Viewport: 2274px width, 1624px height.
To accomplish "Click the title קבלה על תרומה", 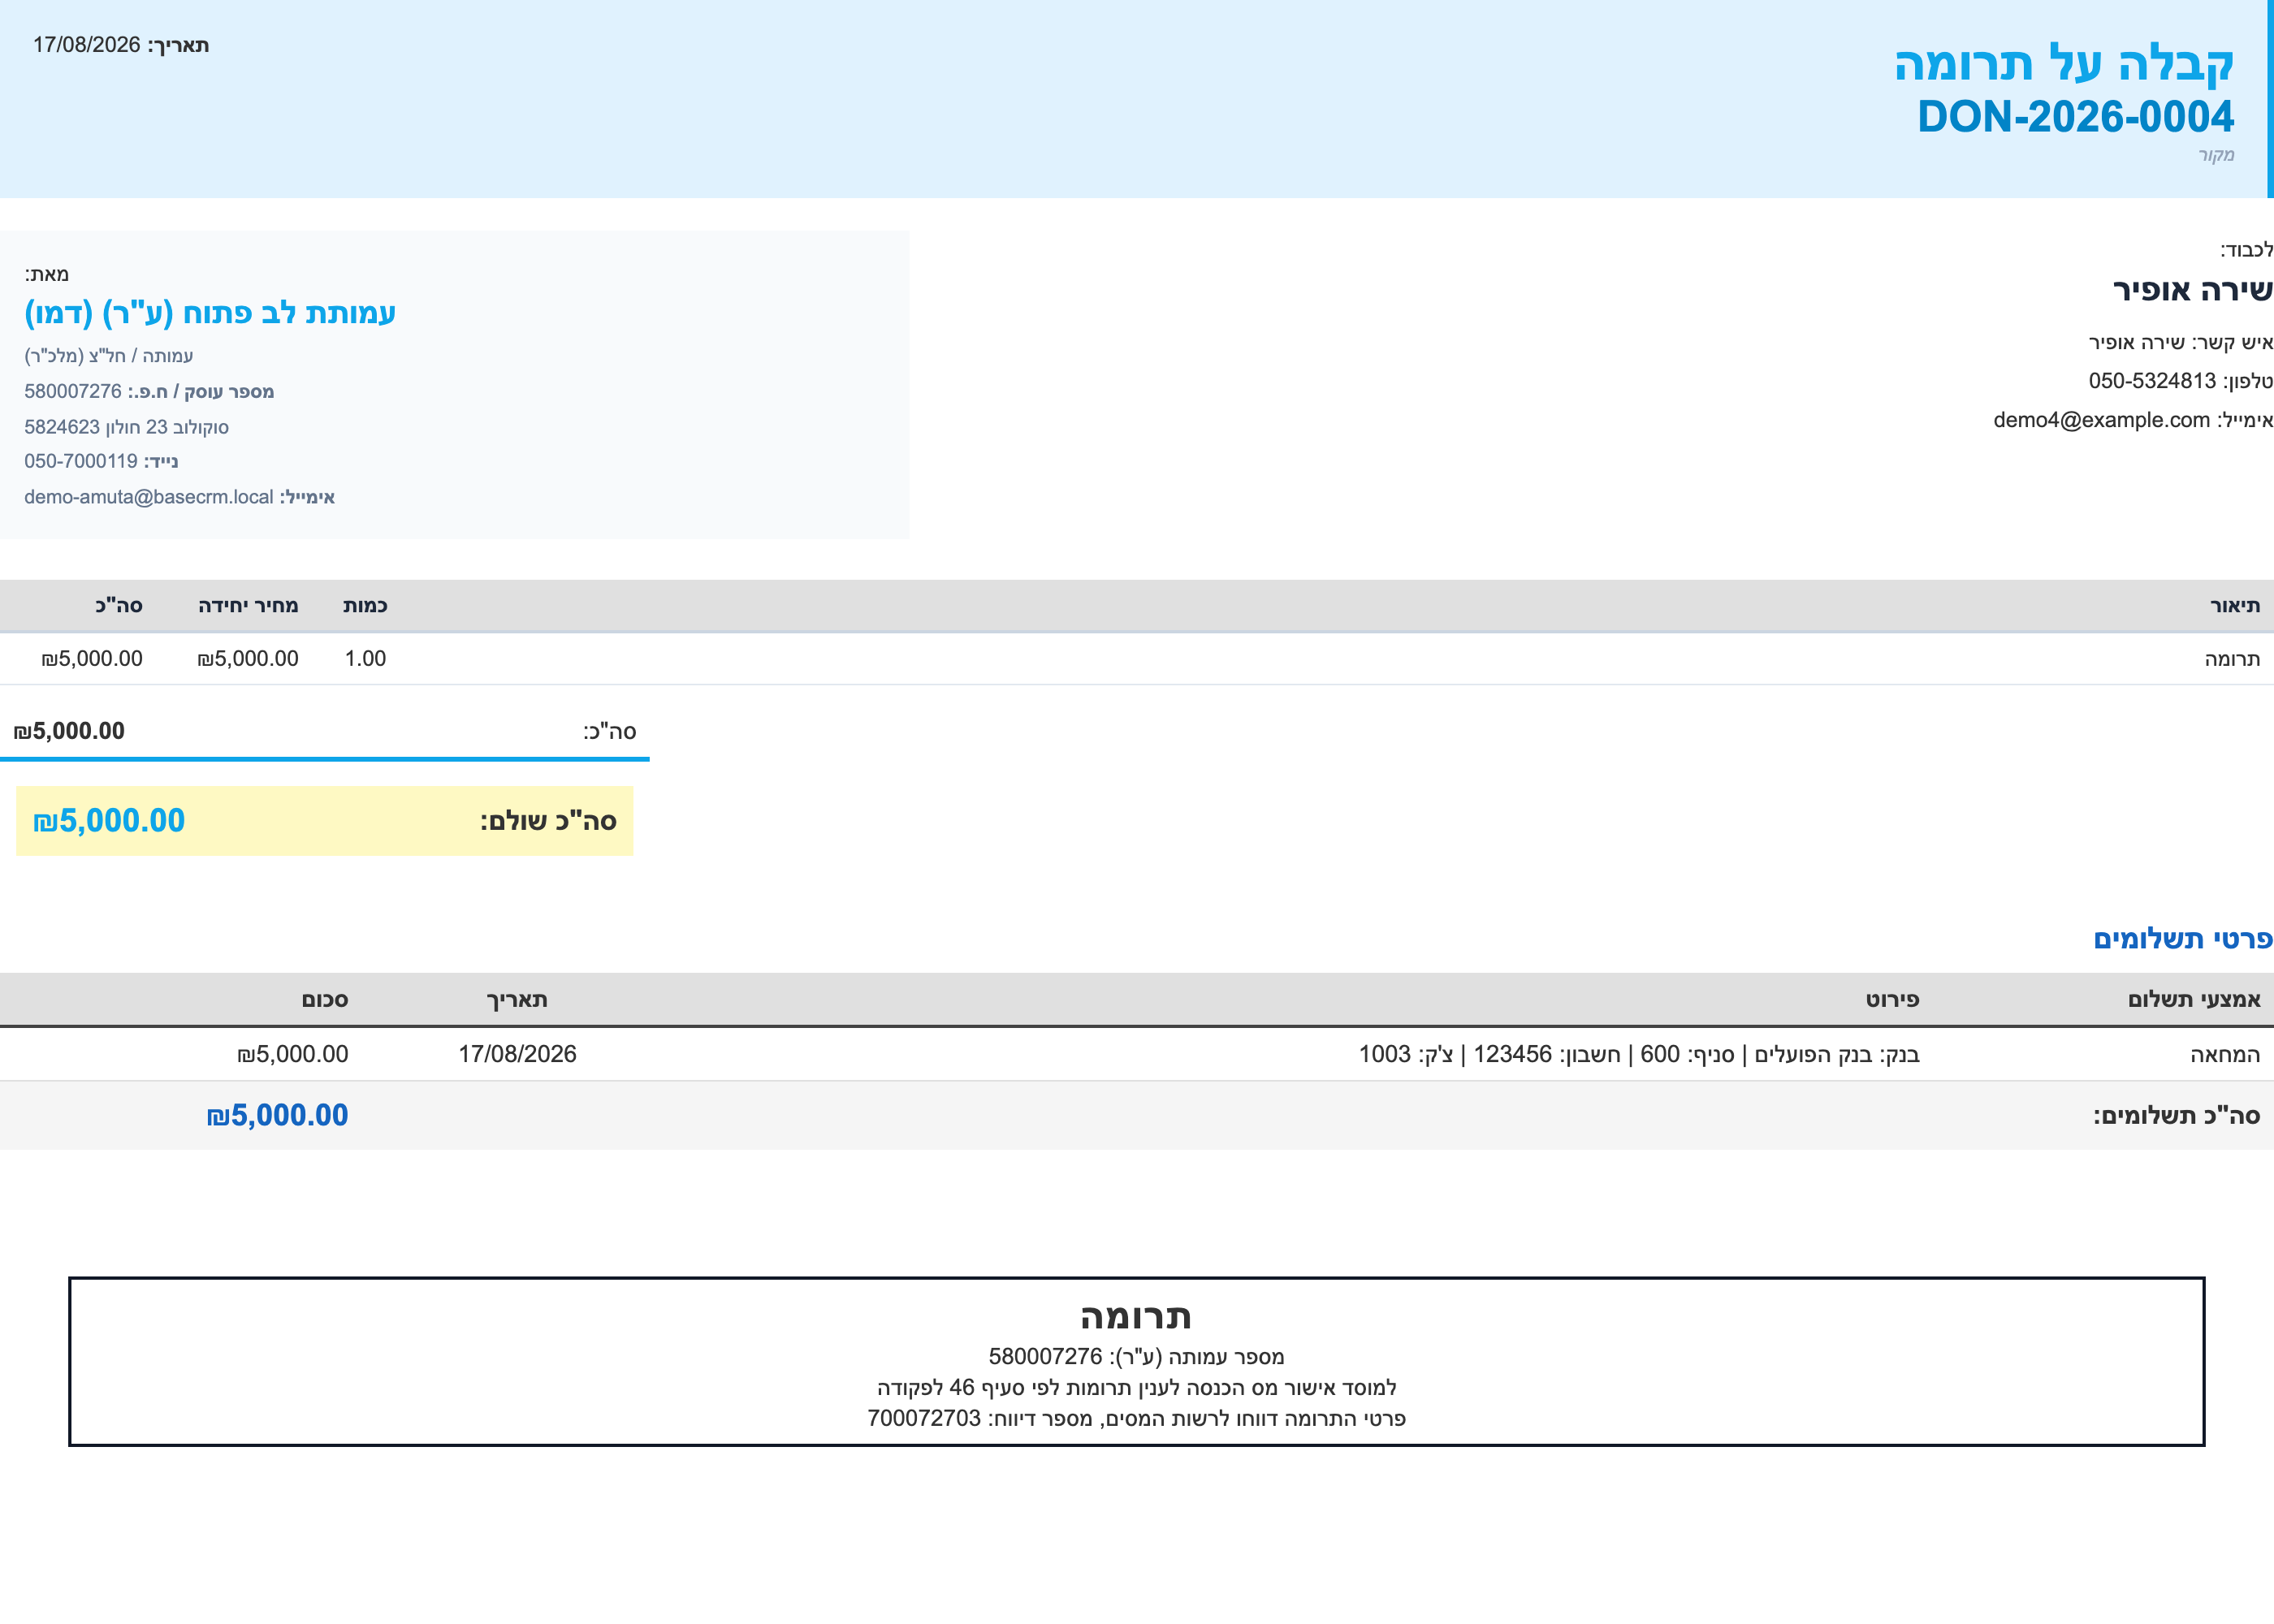I will (x=2064, y=63).
